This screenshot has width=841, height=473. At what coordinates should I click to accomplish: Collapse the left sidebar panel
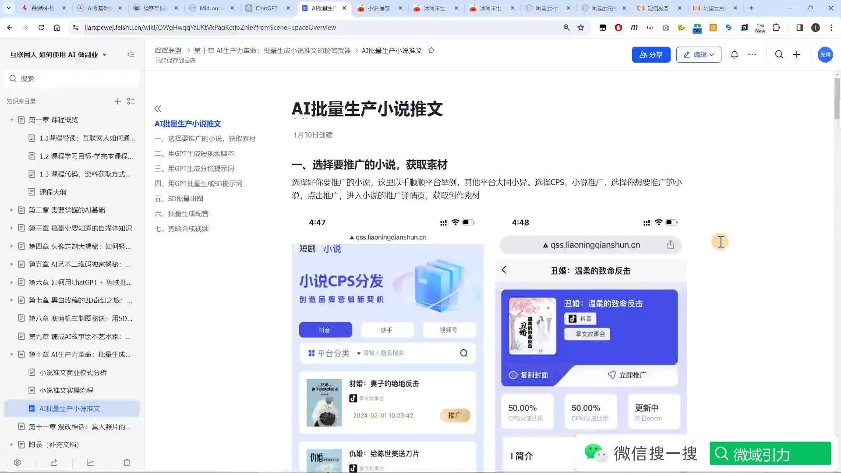tap(131, 55)
